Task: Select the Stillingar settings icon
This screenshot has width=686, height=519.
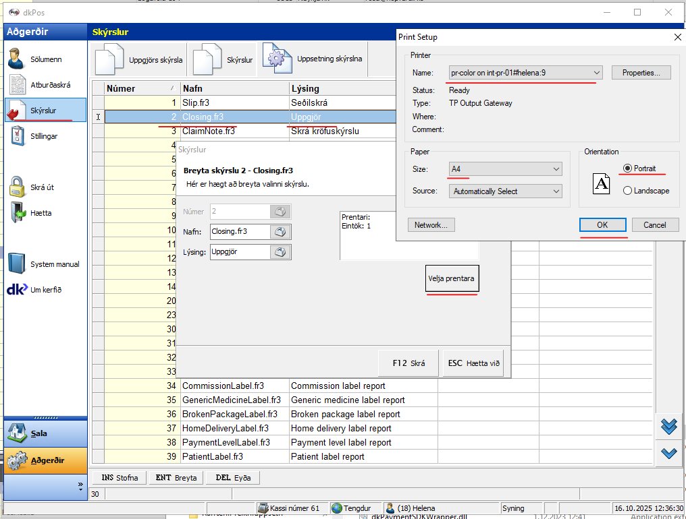Action: pos(18,136)
